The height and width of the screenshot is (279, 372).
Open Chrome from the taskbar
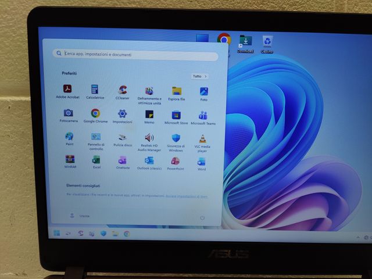click(x=127, y=234)
